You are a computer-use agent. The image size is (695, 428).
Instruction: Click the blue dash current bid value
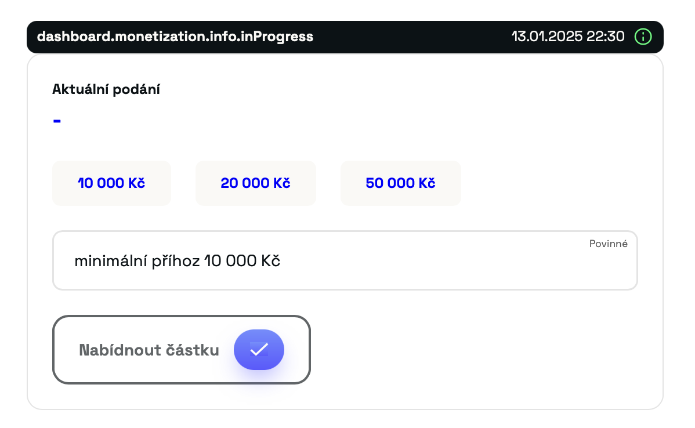[57, 121]
